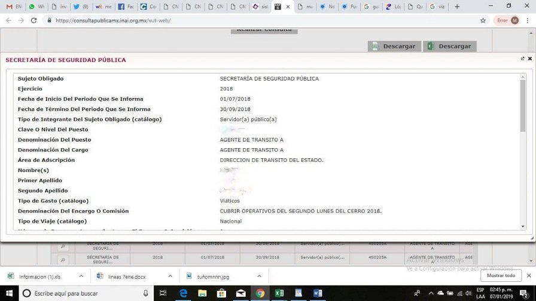Expand options for lineas 7ene.docx download
Viewport: 536px width, 301px height.
(x=170, y=276)
